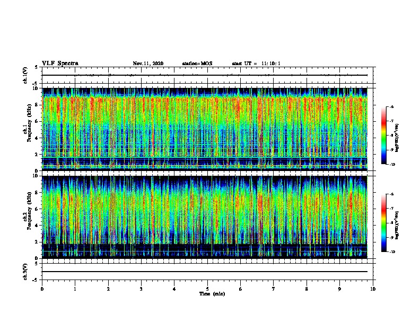420x324 pixels.
Task: Click the ch.1 colorbar "-9" label
Action: click(x=391, y=150)
